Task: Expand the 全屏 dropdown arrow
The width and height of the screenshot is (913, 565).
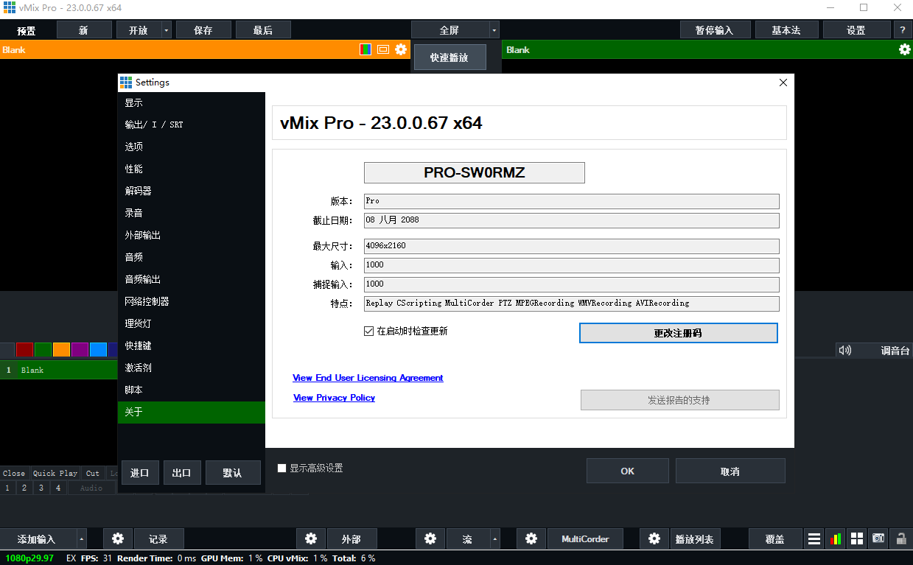Action: pyautogui.click(x=494, y=30)
